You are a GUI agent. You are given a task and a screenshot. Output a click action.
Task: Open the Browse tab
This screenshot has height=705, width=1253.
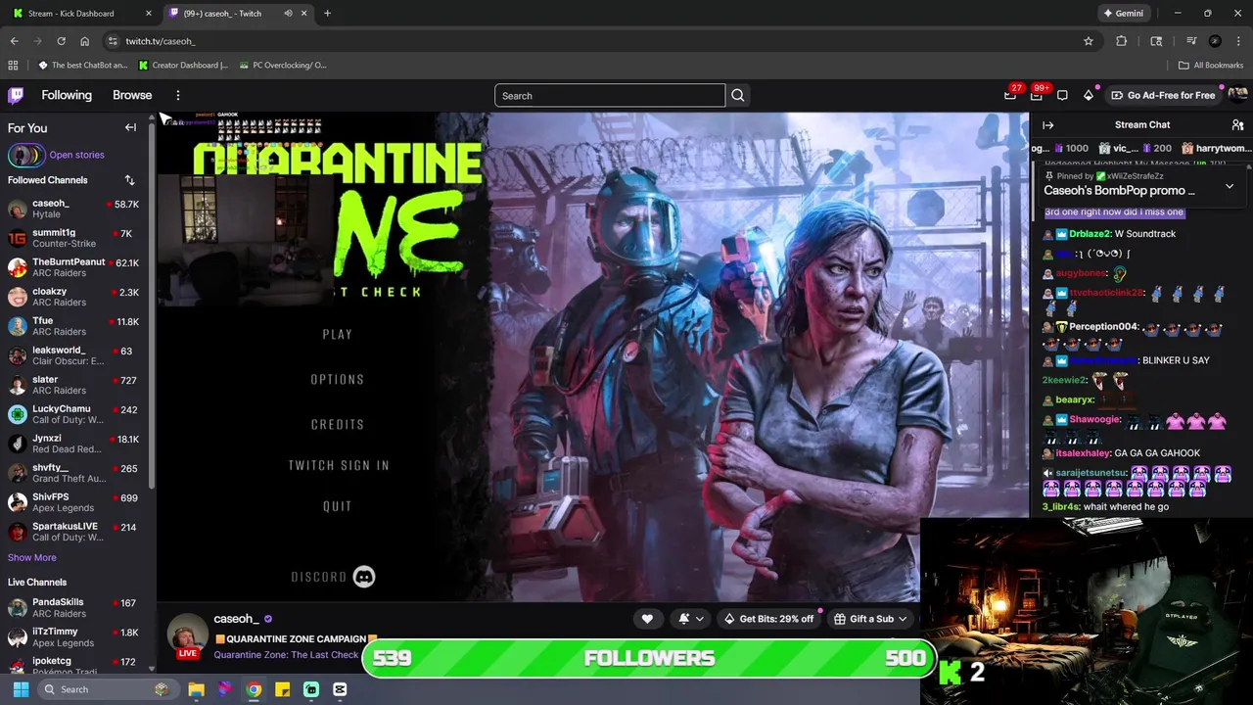132,95
